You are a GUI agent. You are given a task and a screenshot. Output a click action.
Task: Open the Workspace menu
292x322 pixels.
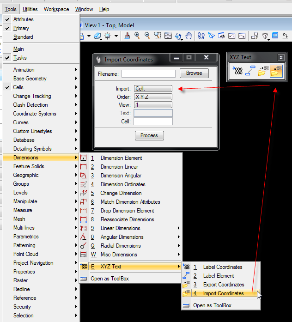click(56, 9)
